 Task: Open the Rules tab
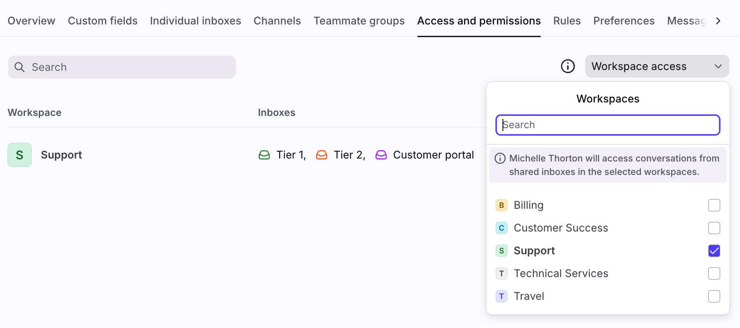pos(567,21)
